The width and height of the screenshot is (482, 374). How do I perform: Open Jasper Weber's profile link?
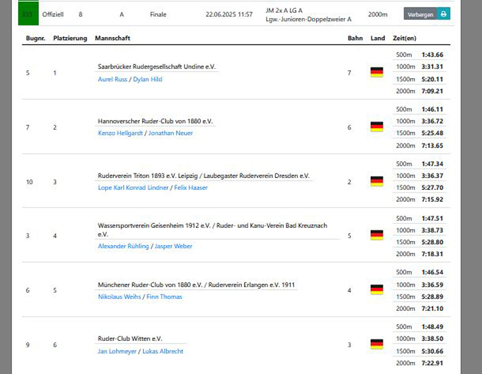coord(174,246)
